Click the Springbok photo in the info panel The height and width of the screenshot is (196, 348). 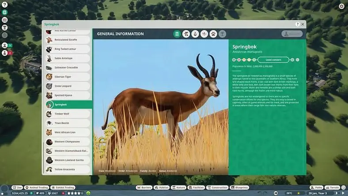(161, 108)
